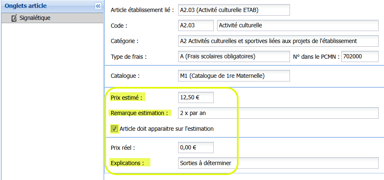Collapse the Onglets article panel
Screen dimensions: 384x180
[98, 6]
